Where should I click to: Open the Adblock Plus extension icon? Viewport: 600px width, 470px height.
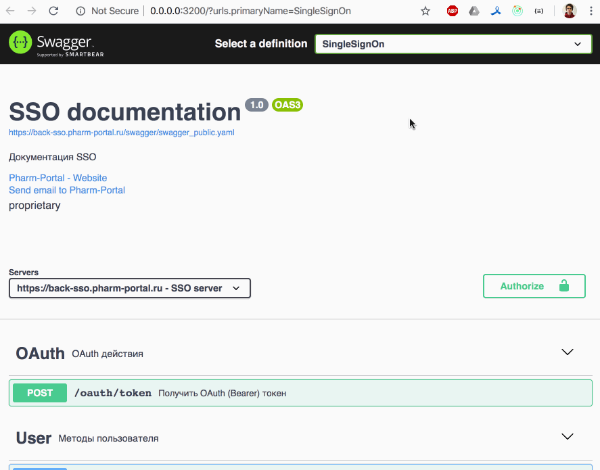coord(453,11)
